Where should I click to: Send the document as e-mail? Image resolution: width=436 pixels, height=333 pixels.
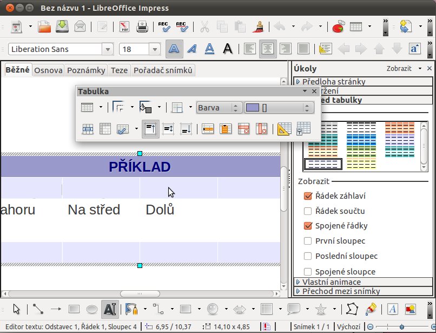pyautogui.click(x=80, y=27)
